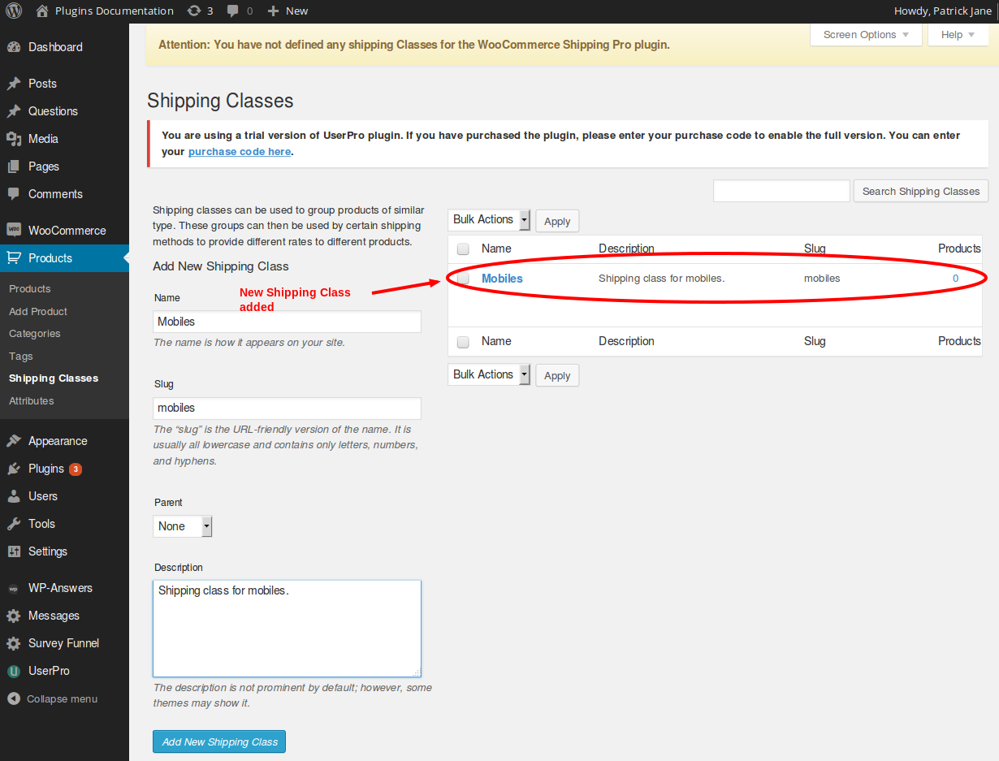Click the Add New Shipping Class button
Image resolution: width=999 pixels, height=761 pixels.
pyautogui.click(x=219, y=742)
